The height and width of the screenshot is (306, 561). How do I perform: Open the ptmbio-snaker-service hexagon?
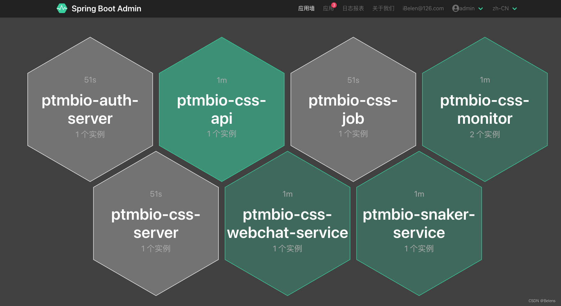419,223
